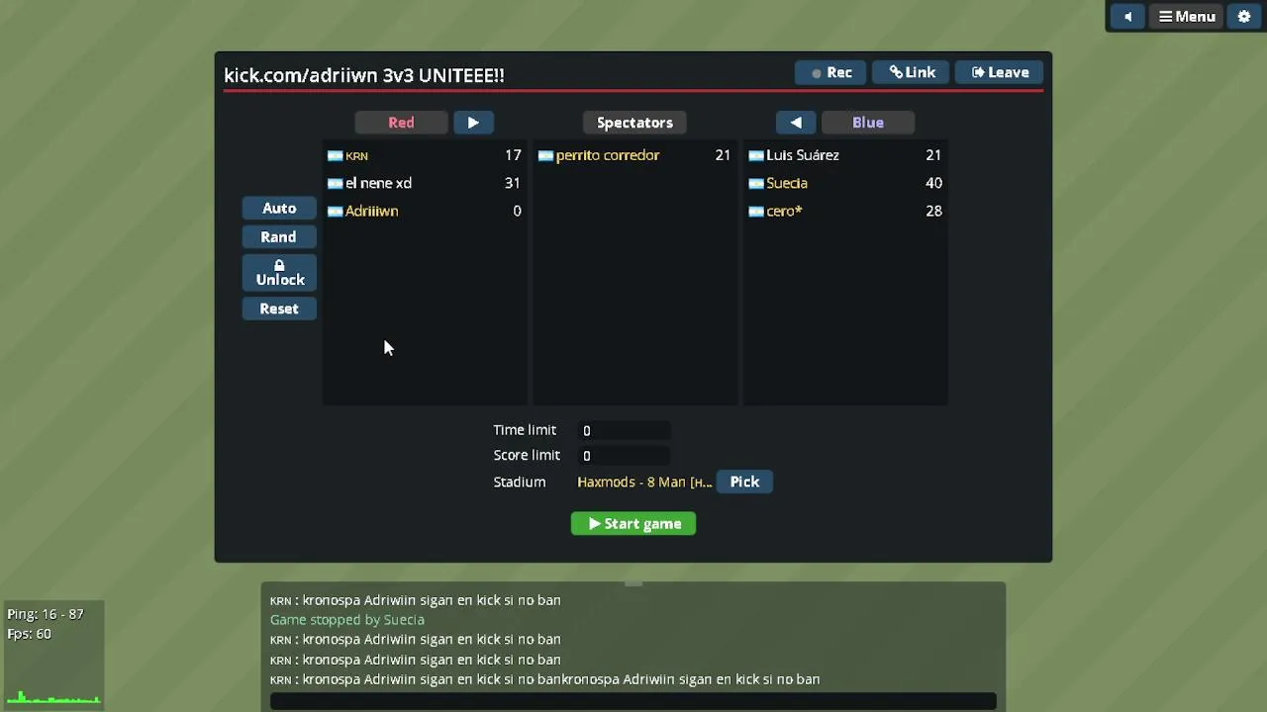Reset the teams
The width and height of the screenshot is (1267, 712).
[x=279, y=309]
